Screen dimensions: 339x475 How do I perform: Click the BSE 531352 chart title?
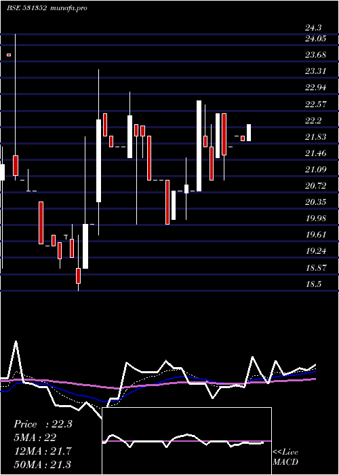pos(26,8)
